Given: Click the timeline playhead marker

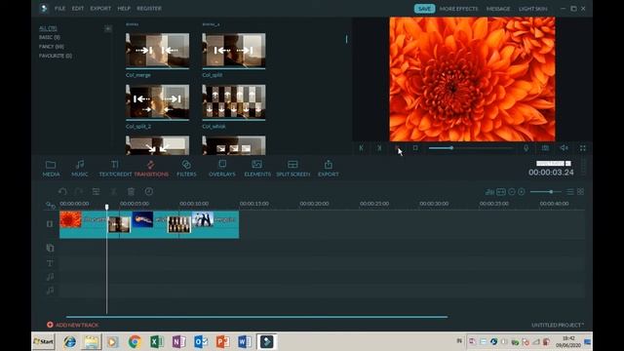Looking at the screenshot, I should tap(106, 207).
